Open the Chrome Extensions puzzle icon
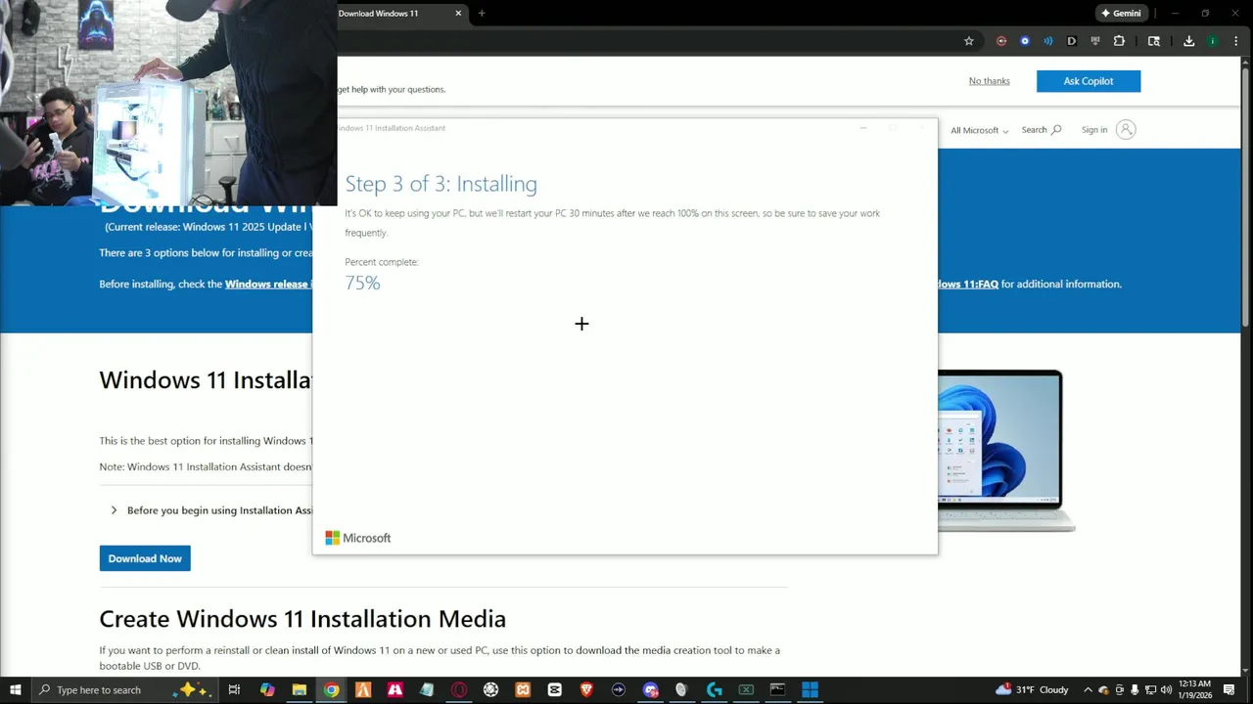The image size is (1253, 704). [x=1119, y=41]
